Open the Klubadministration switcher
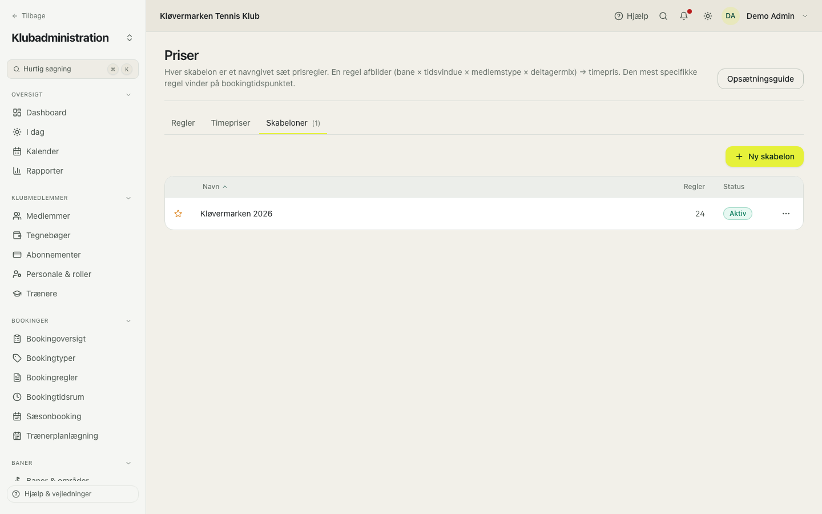This screenshot has height=514, width=822. [x=130, y=38]
